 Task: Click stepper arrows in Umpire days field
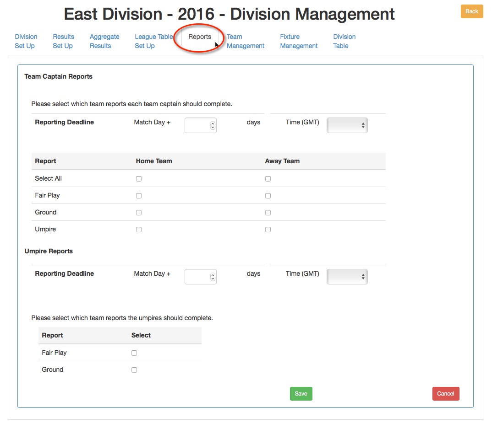pyautogui.click(x=213, y=277)
